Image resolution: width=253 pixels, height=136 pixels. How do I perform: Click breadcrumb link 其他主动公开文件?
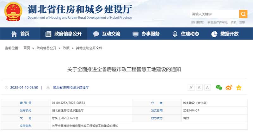click(x=89, y=48)
